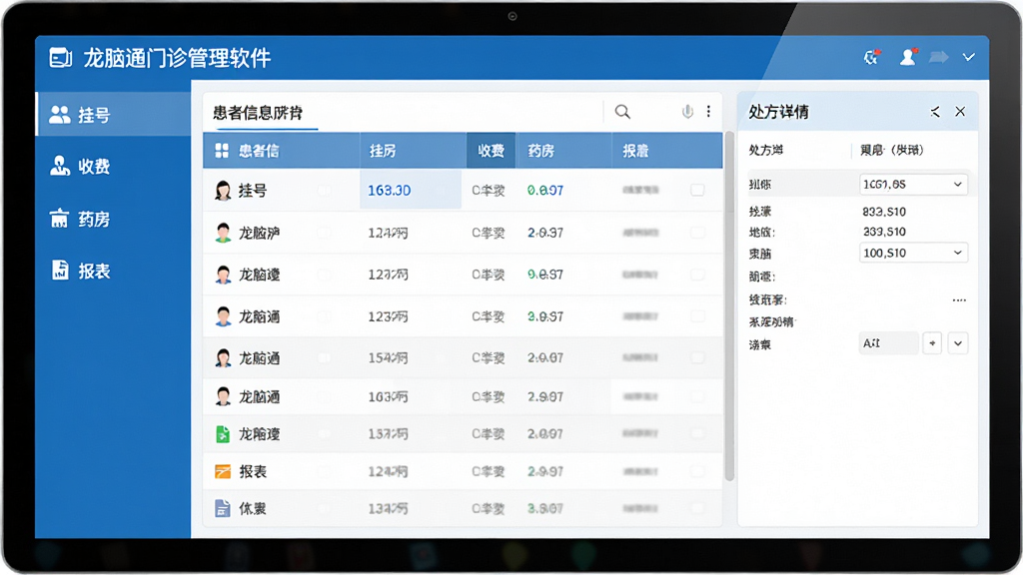Click the A:I input field
The image size is (1023, 575).
tap(888, 343)
